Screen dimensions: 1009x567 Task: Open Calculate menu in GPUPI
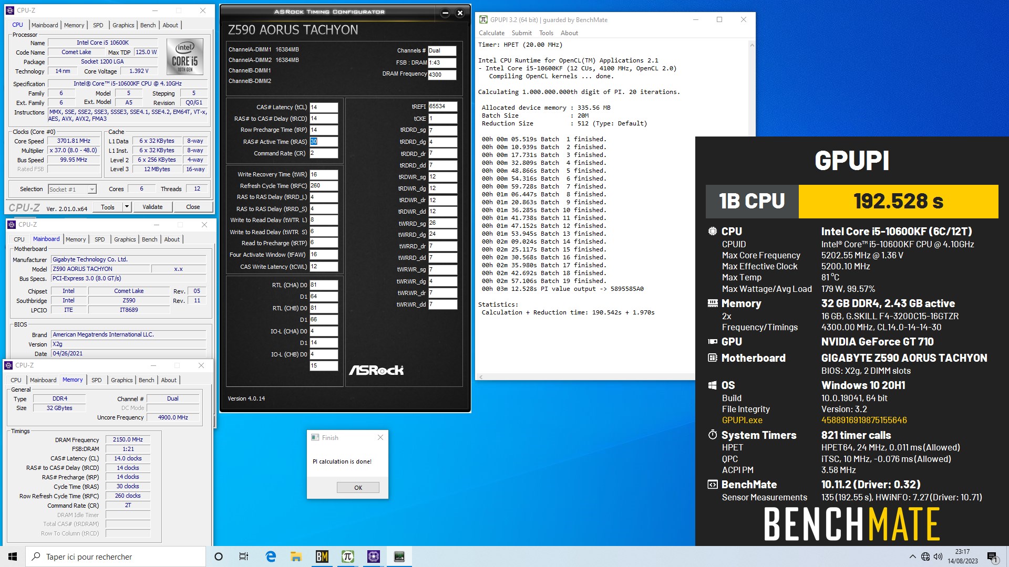[x=491, y=33]
